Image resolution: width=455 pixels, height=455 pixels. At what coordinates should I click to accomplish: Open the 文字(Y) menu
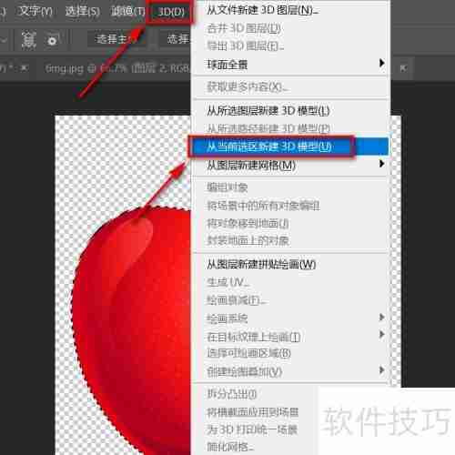pos(35,12)
